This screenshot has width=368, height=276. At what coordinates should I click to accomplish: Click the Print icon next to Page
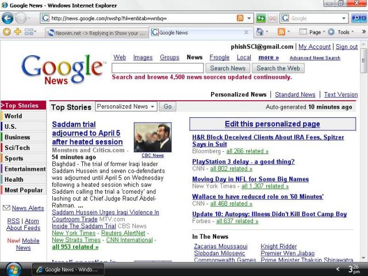(303, 32)
